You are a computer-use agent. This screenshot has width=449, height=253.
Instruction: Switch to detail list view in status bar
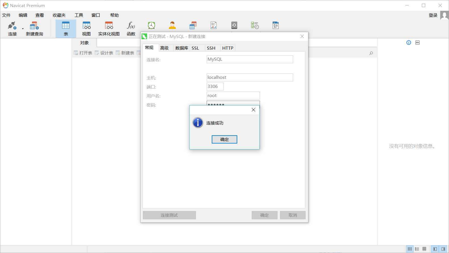417,249
